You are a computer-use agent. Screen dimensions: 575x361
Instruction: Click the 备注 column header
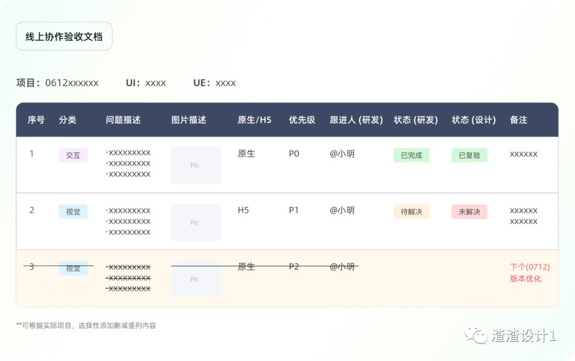(x=519, y=120)
